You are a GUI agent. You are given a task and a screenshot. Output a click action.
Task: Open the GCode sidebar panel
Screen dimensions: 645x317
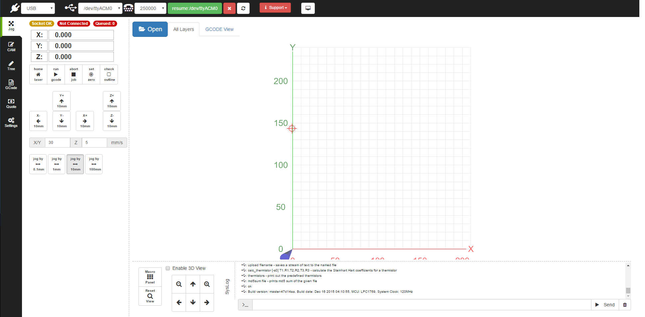[x=11, y=85]
